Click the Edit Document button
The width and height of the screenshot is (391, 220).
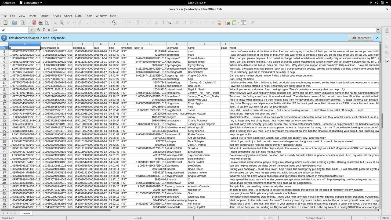click(360, 38)
